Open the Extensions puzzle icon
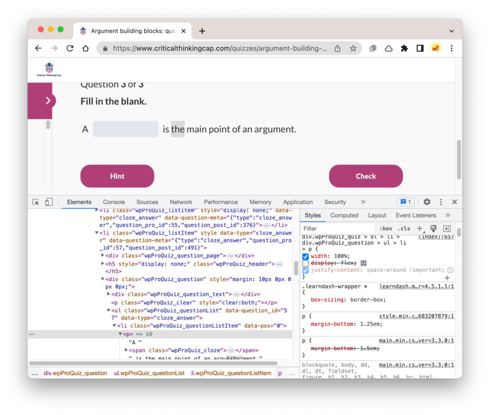 pyautogui.click(x=404, y=48)
